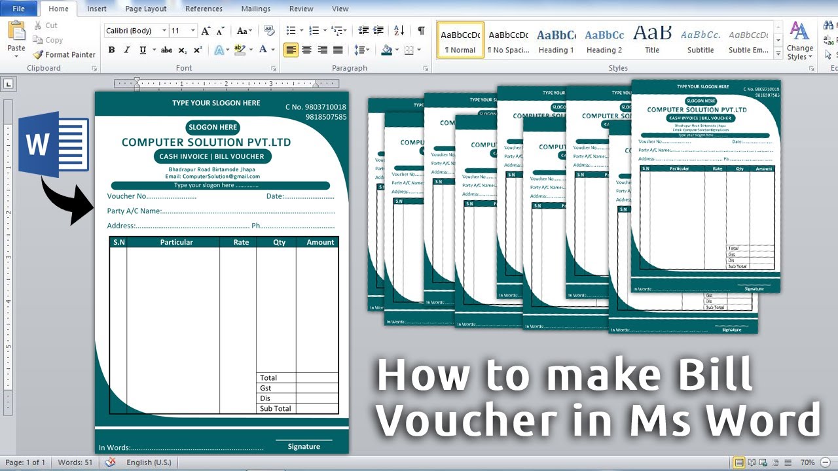Open the File tab
This screenshot has width=838, height=471.
click(x=19, y=9)
